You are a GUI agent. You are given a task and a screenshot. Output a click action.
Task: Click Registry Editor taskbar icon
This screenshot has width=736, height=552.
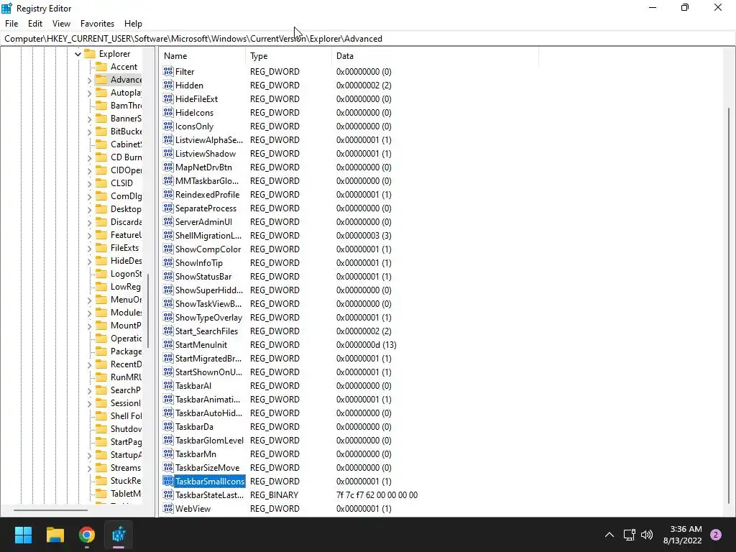(119, 535)
